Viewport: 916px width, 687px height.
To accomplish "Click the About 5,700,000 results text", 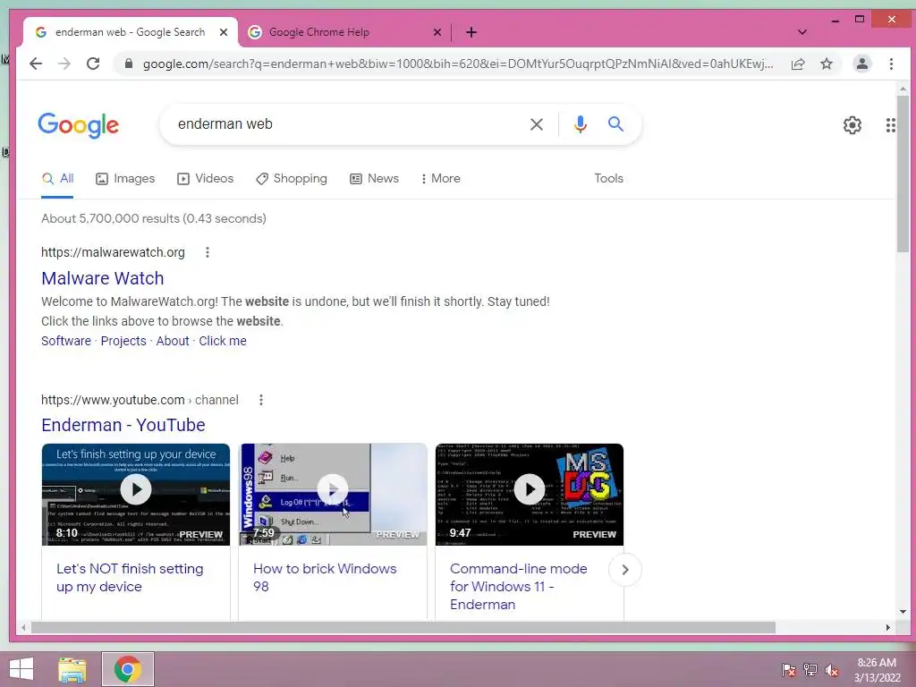I will point(154,218).
